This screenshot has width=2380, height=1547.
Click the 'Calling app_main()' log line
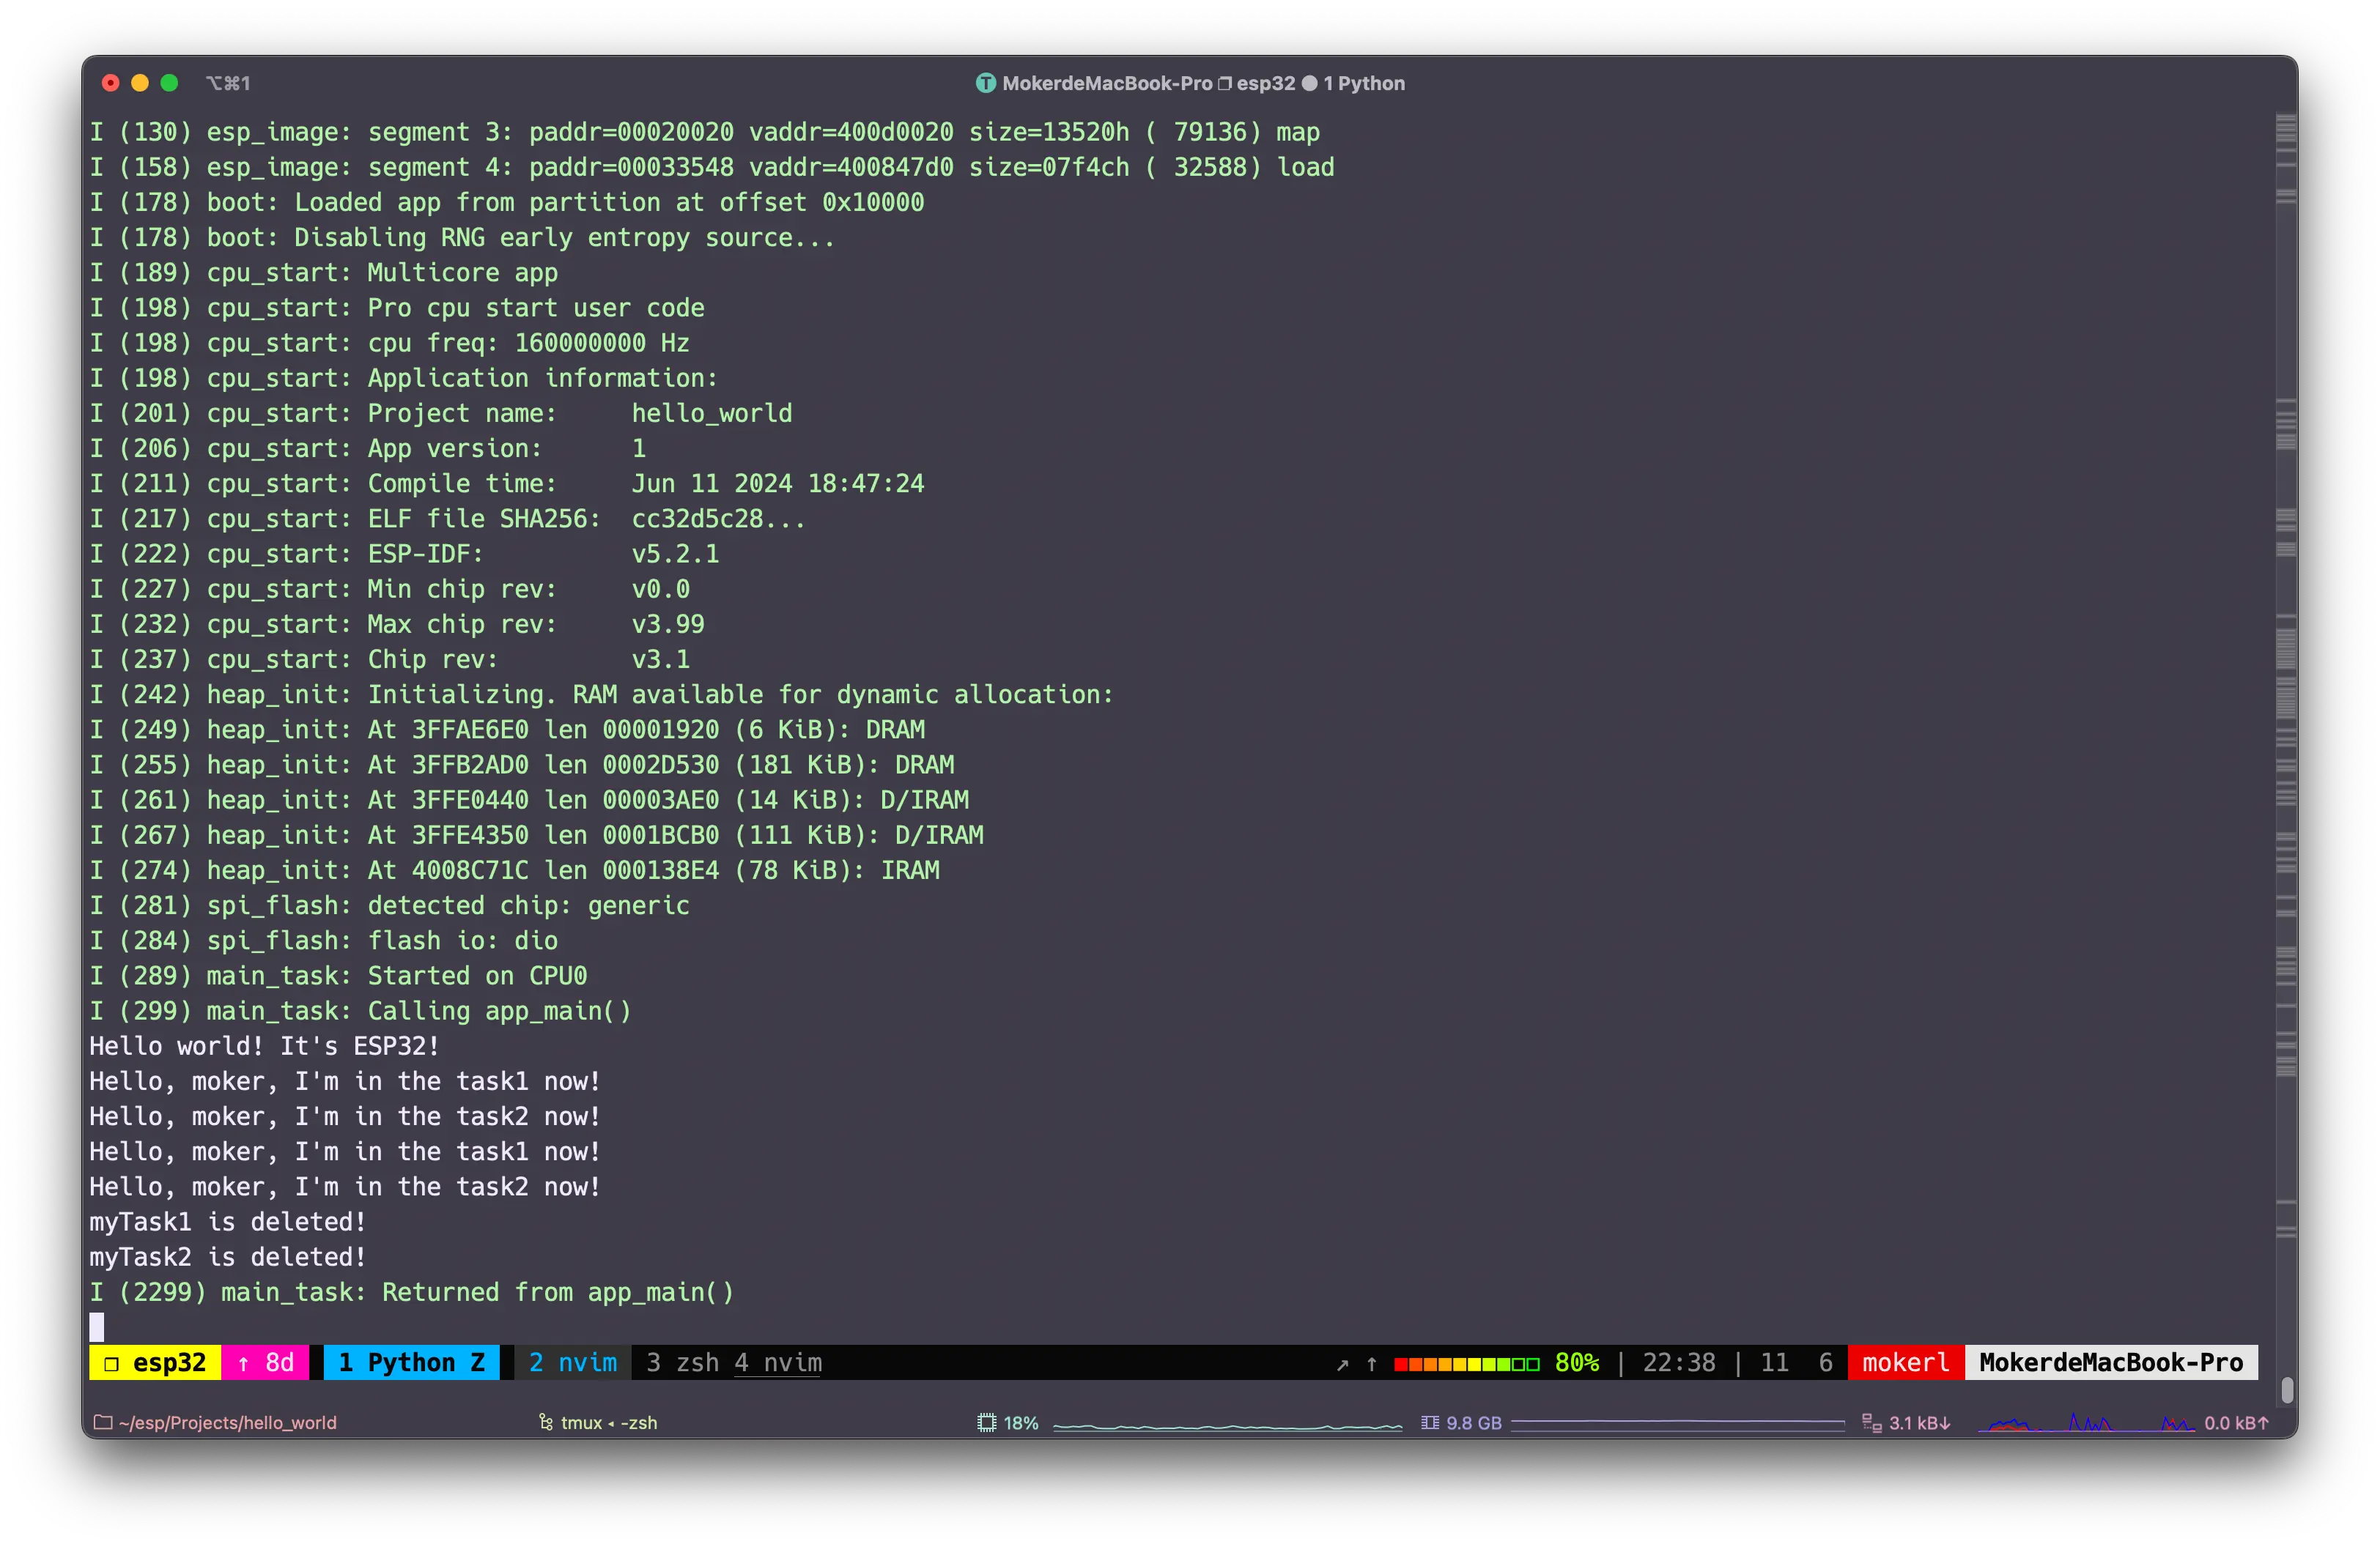coord(361,1012)
